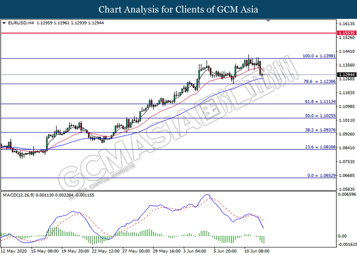Viewport: 357px width, 255px height.
Task: Click the 10 Jun 08:00 time label
Action: 257,251
